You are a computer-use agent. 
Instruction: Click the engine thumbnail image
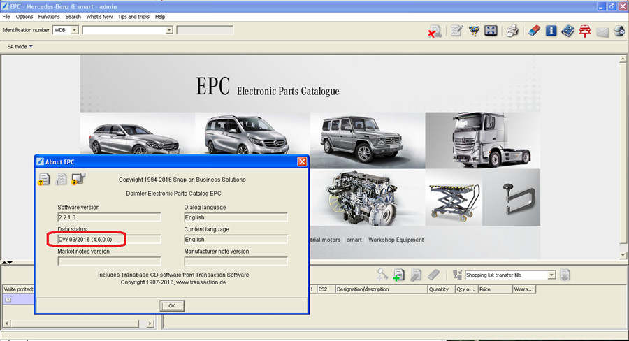[x=367, y=197]
